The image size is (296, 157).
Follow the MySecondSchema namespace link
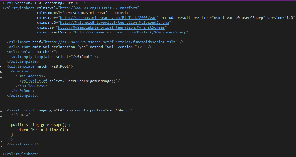click(115, 23)
